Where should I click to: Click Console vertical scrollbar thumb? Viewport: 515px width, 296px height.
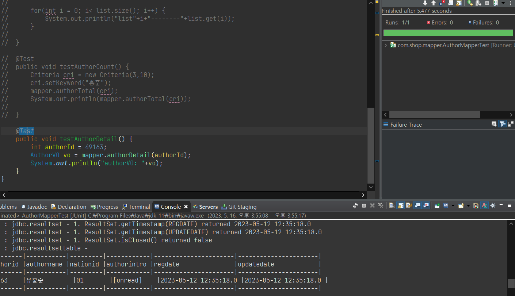[511, 283]
